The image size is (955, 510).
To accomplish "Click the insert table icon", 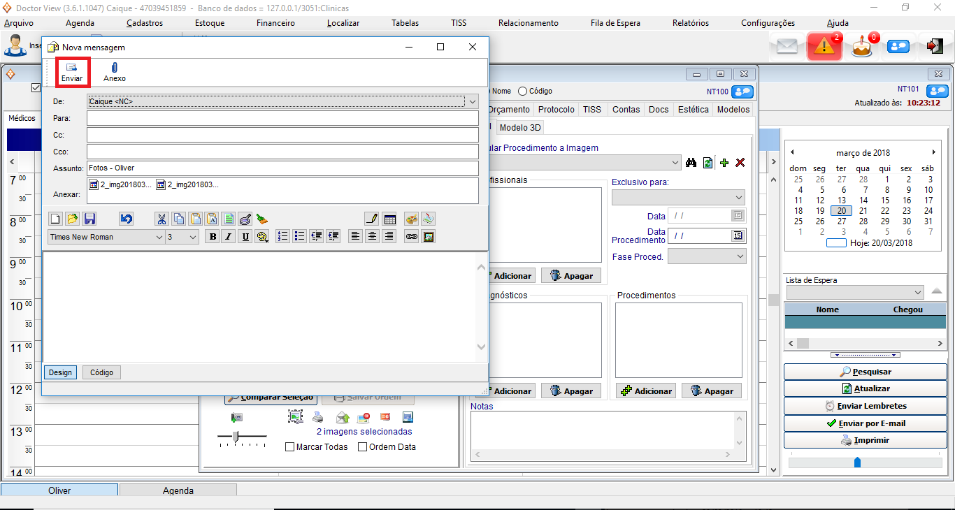I will pos(389,219).
